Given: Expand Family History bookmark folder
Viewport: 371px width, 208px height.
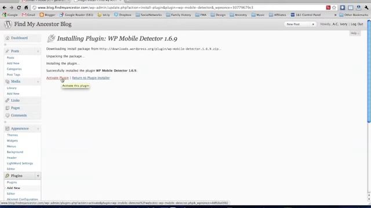Looking at the screenshot, I should (179, 15).
